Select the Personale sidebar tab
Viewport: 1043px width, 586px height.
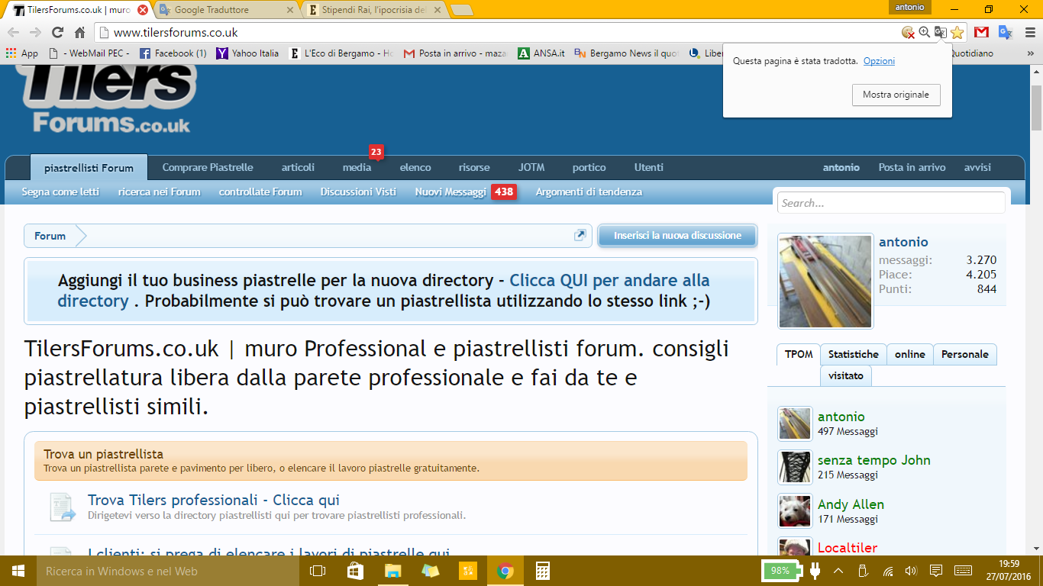pyautogui.click(x=965, y=354)
